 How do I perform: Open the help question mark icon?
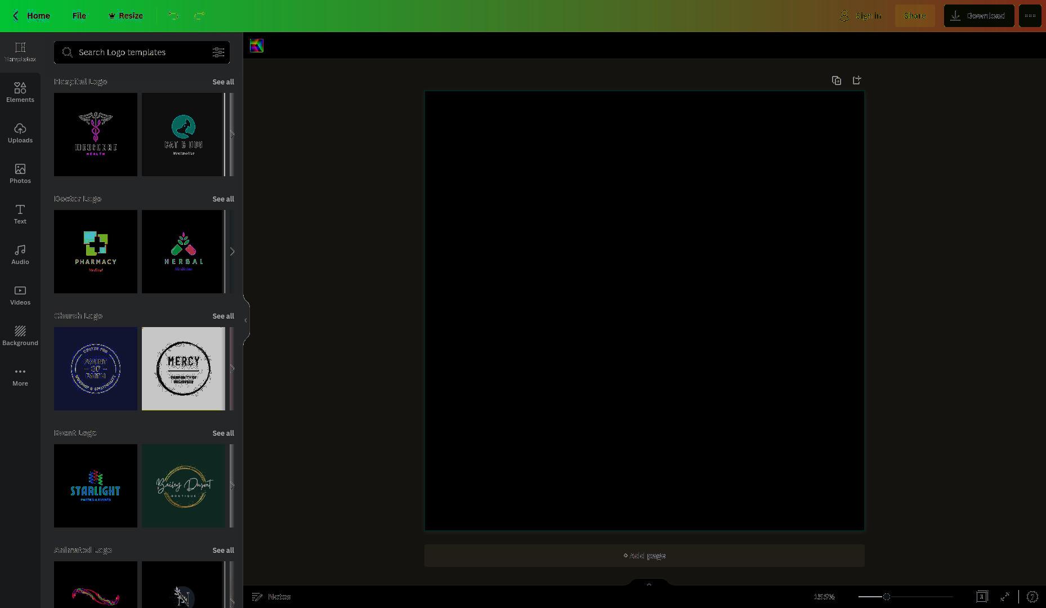point(1032,597)
